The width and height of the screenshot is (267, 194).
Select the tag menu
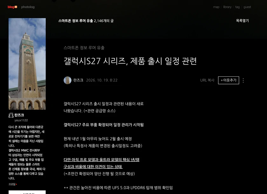click(237, 7)
